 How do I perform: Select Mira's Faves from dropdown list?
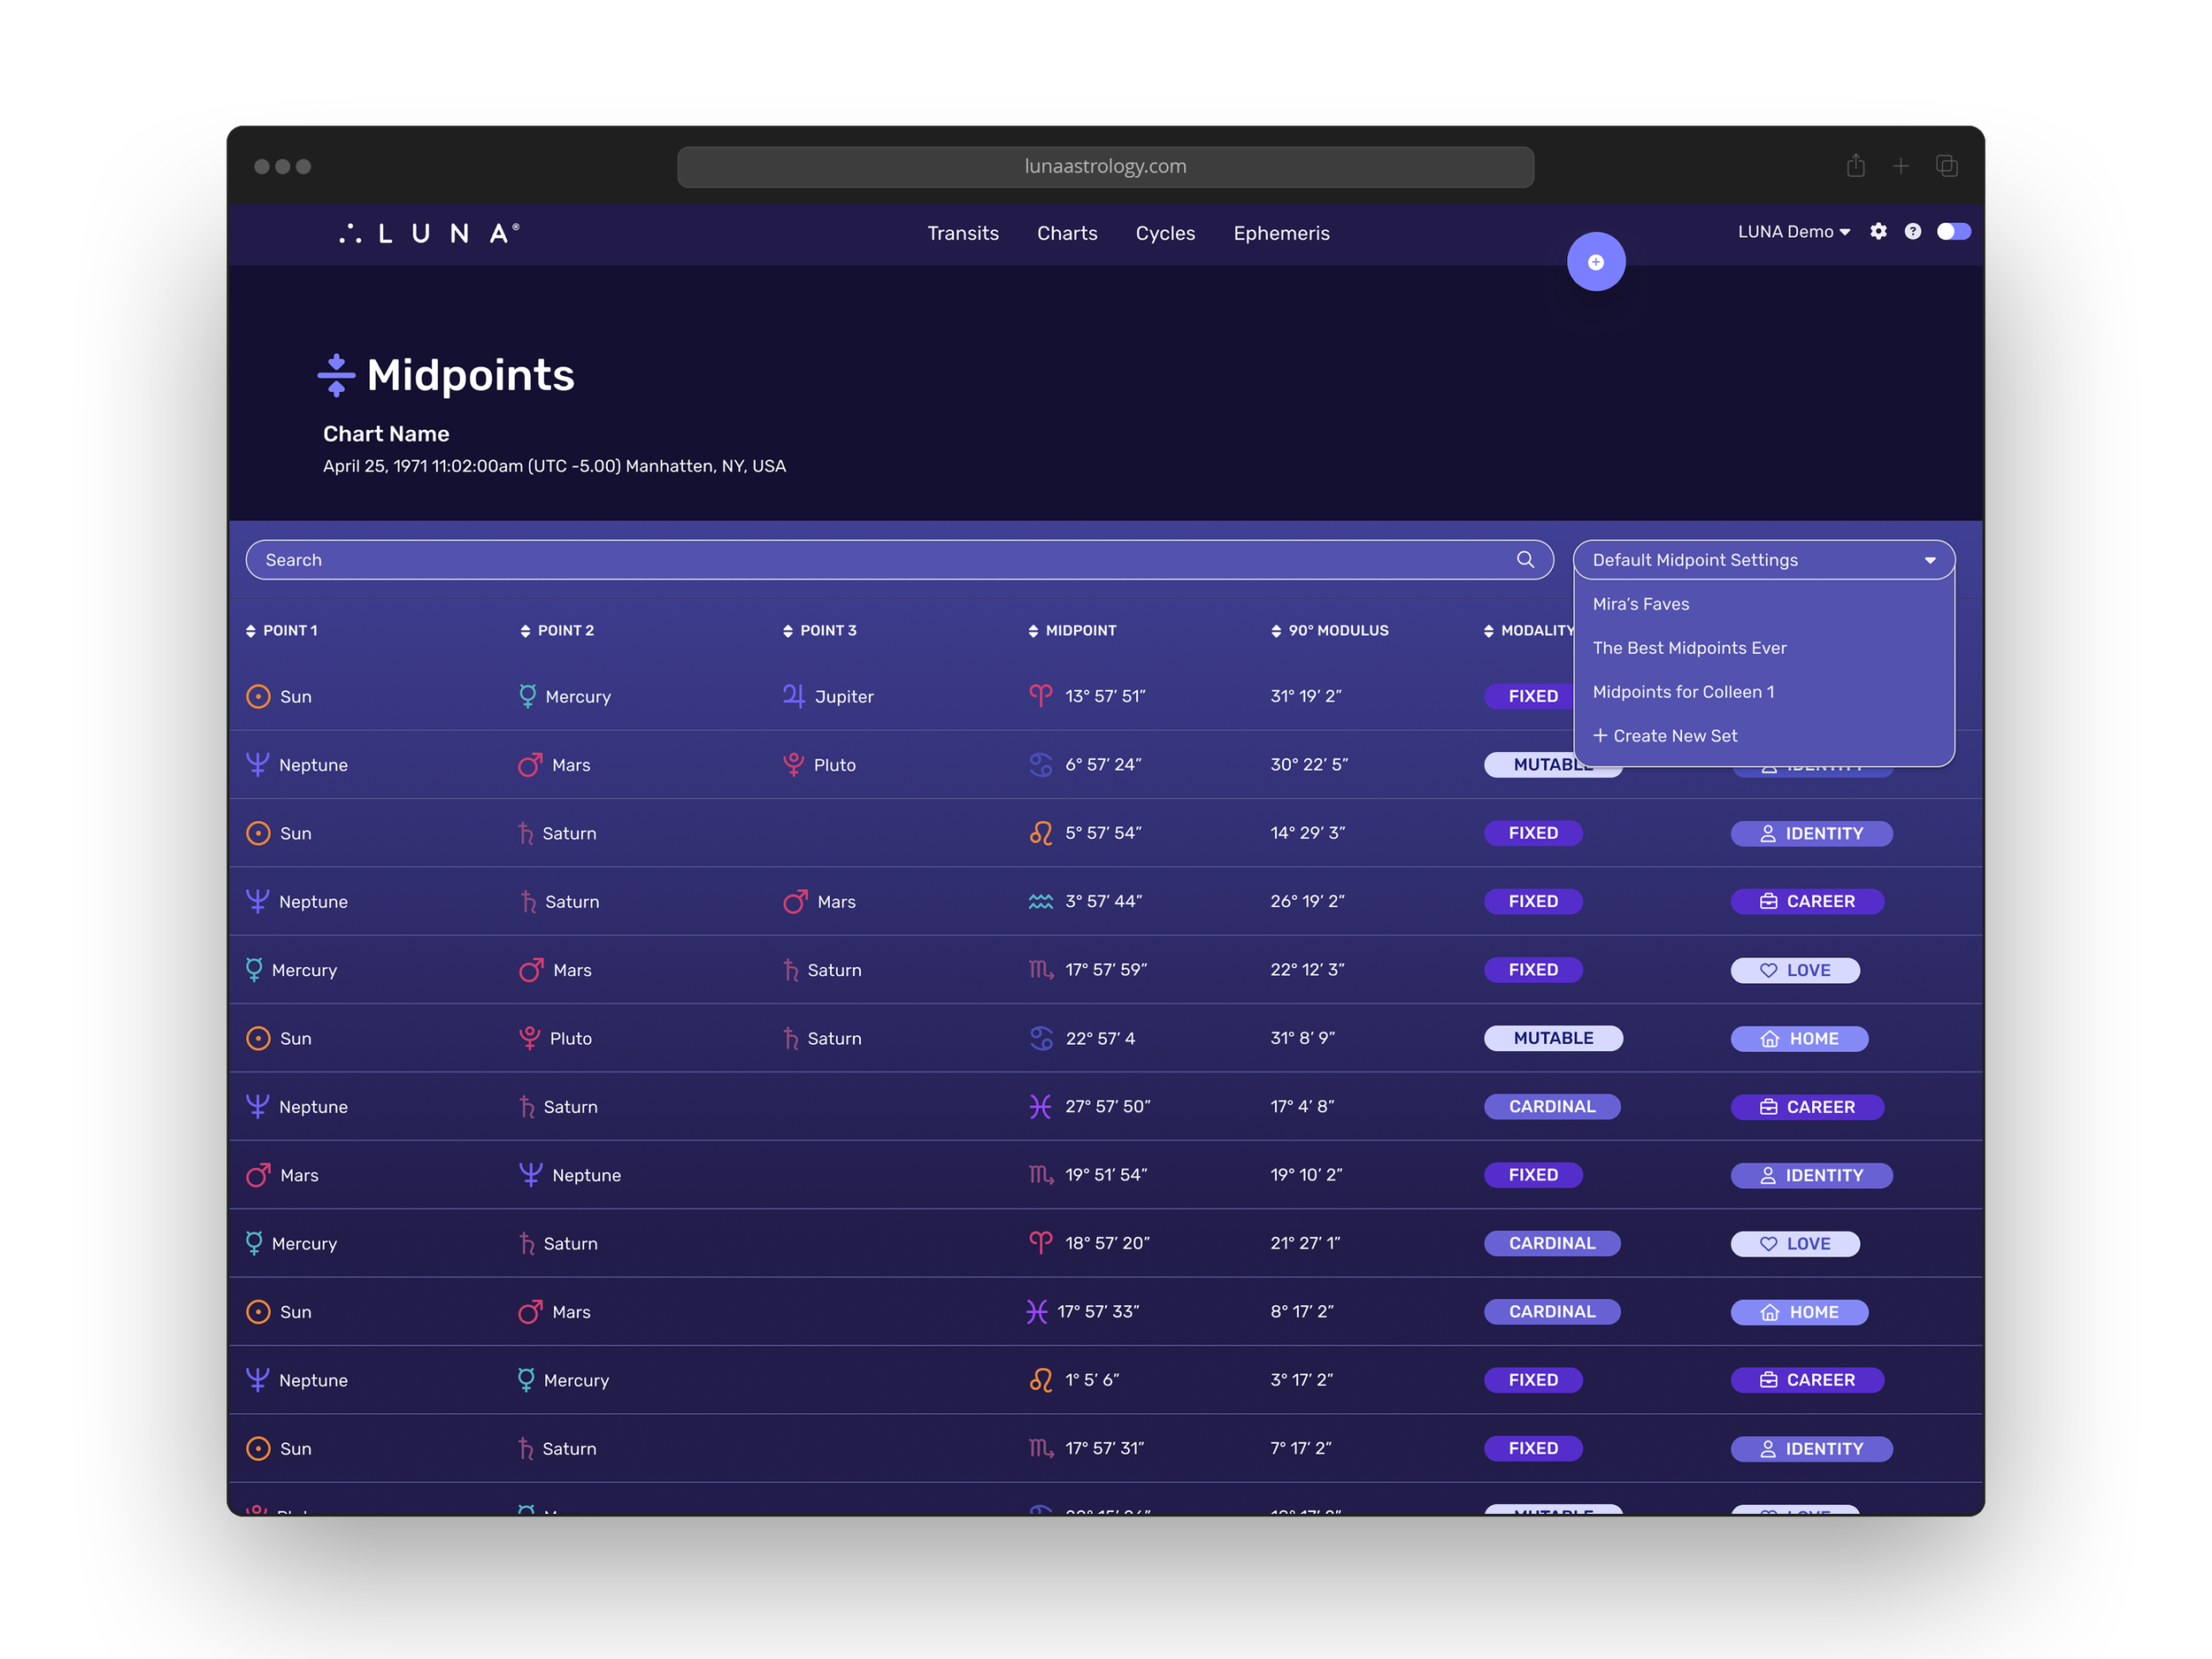(x=1640, y=604)
